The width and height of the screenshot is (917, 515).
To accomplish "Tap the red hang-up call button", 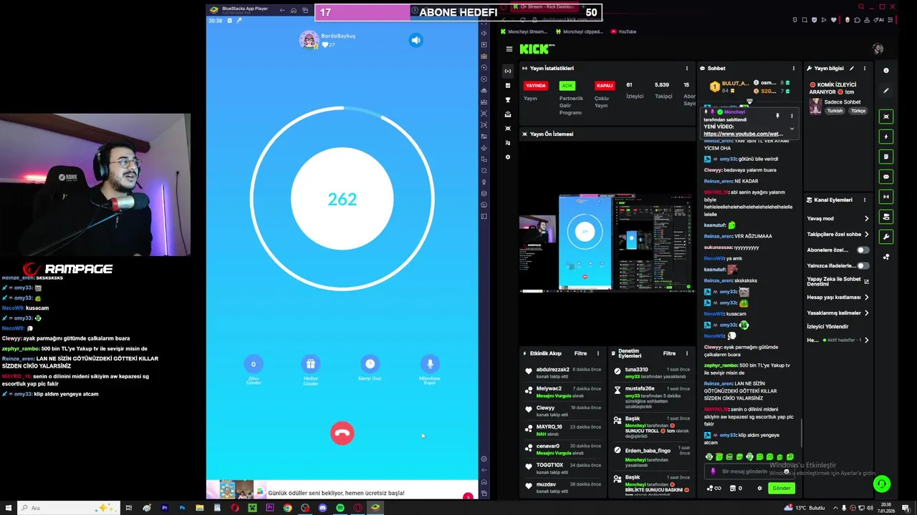I will 342,433.
